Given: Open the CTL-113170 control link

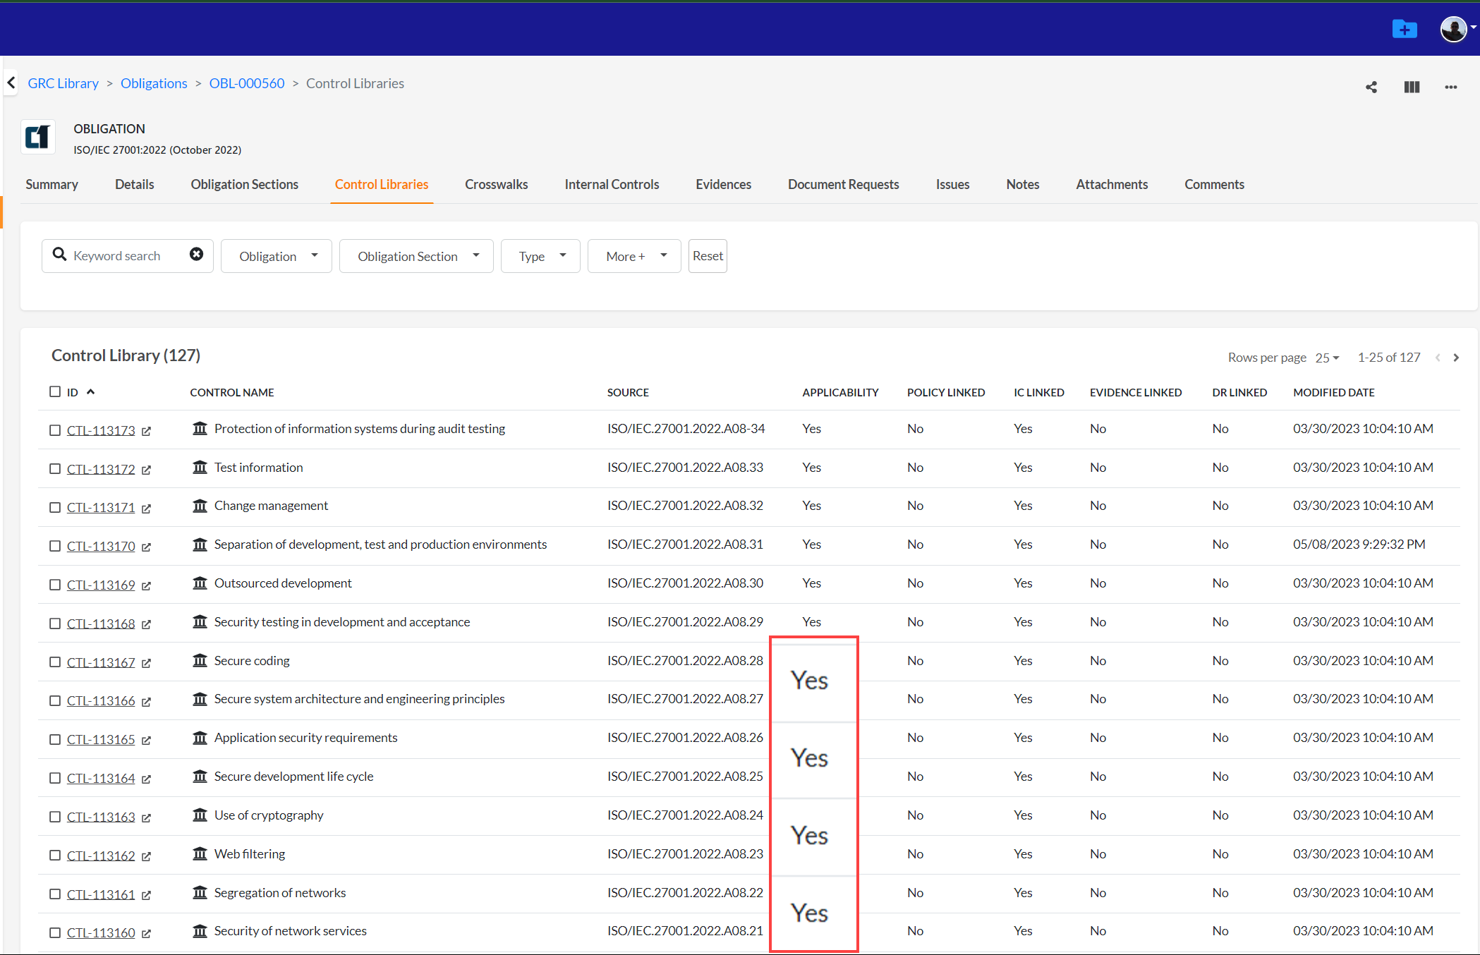Looking at the screenshot, I should 101,546.
